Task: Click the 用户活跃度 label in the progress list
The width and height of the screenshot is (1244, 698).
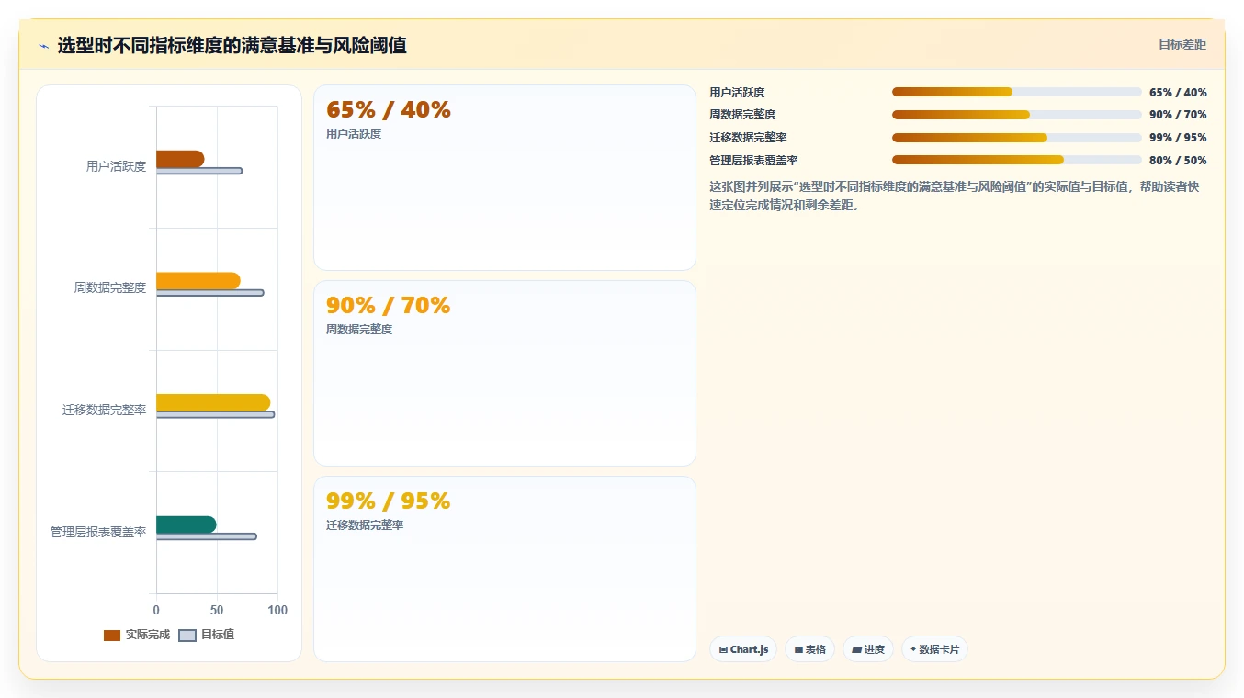Action: [x=737, y=93]
